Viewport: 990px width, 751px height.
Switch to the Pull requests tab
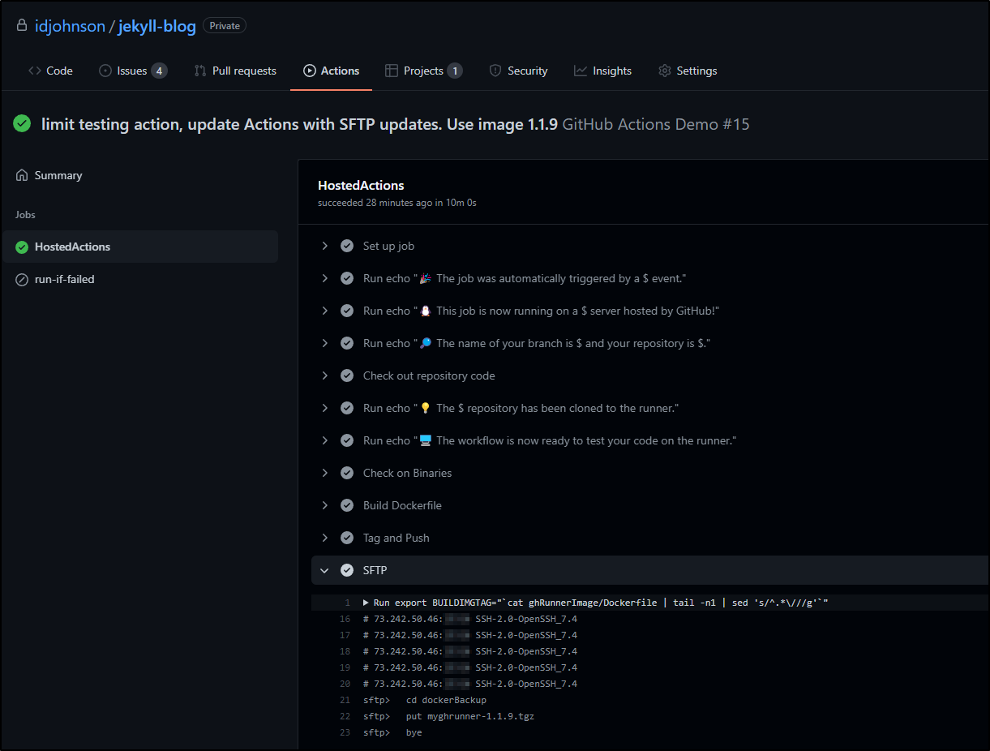[x=235, y=71]
